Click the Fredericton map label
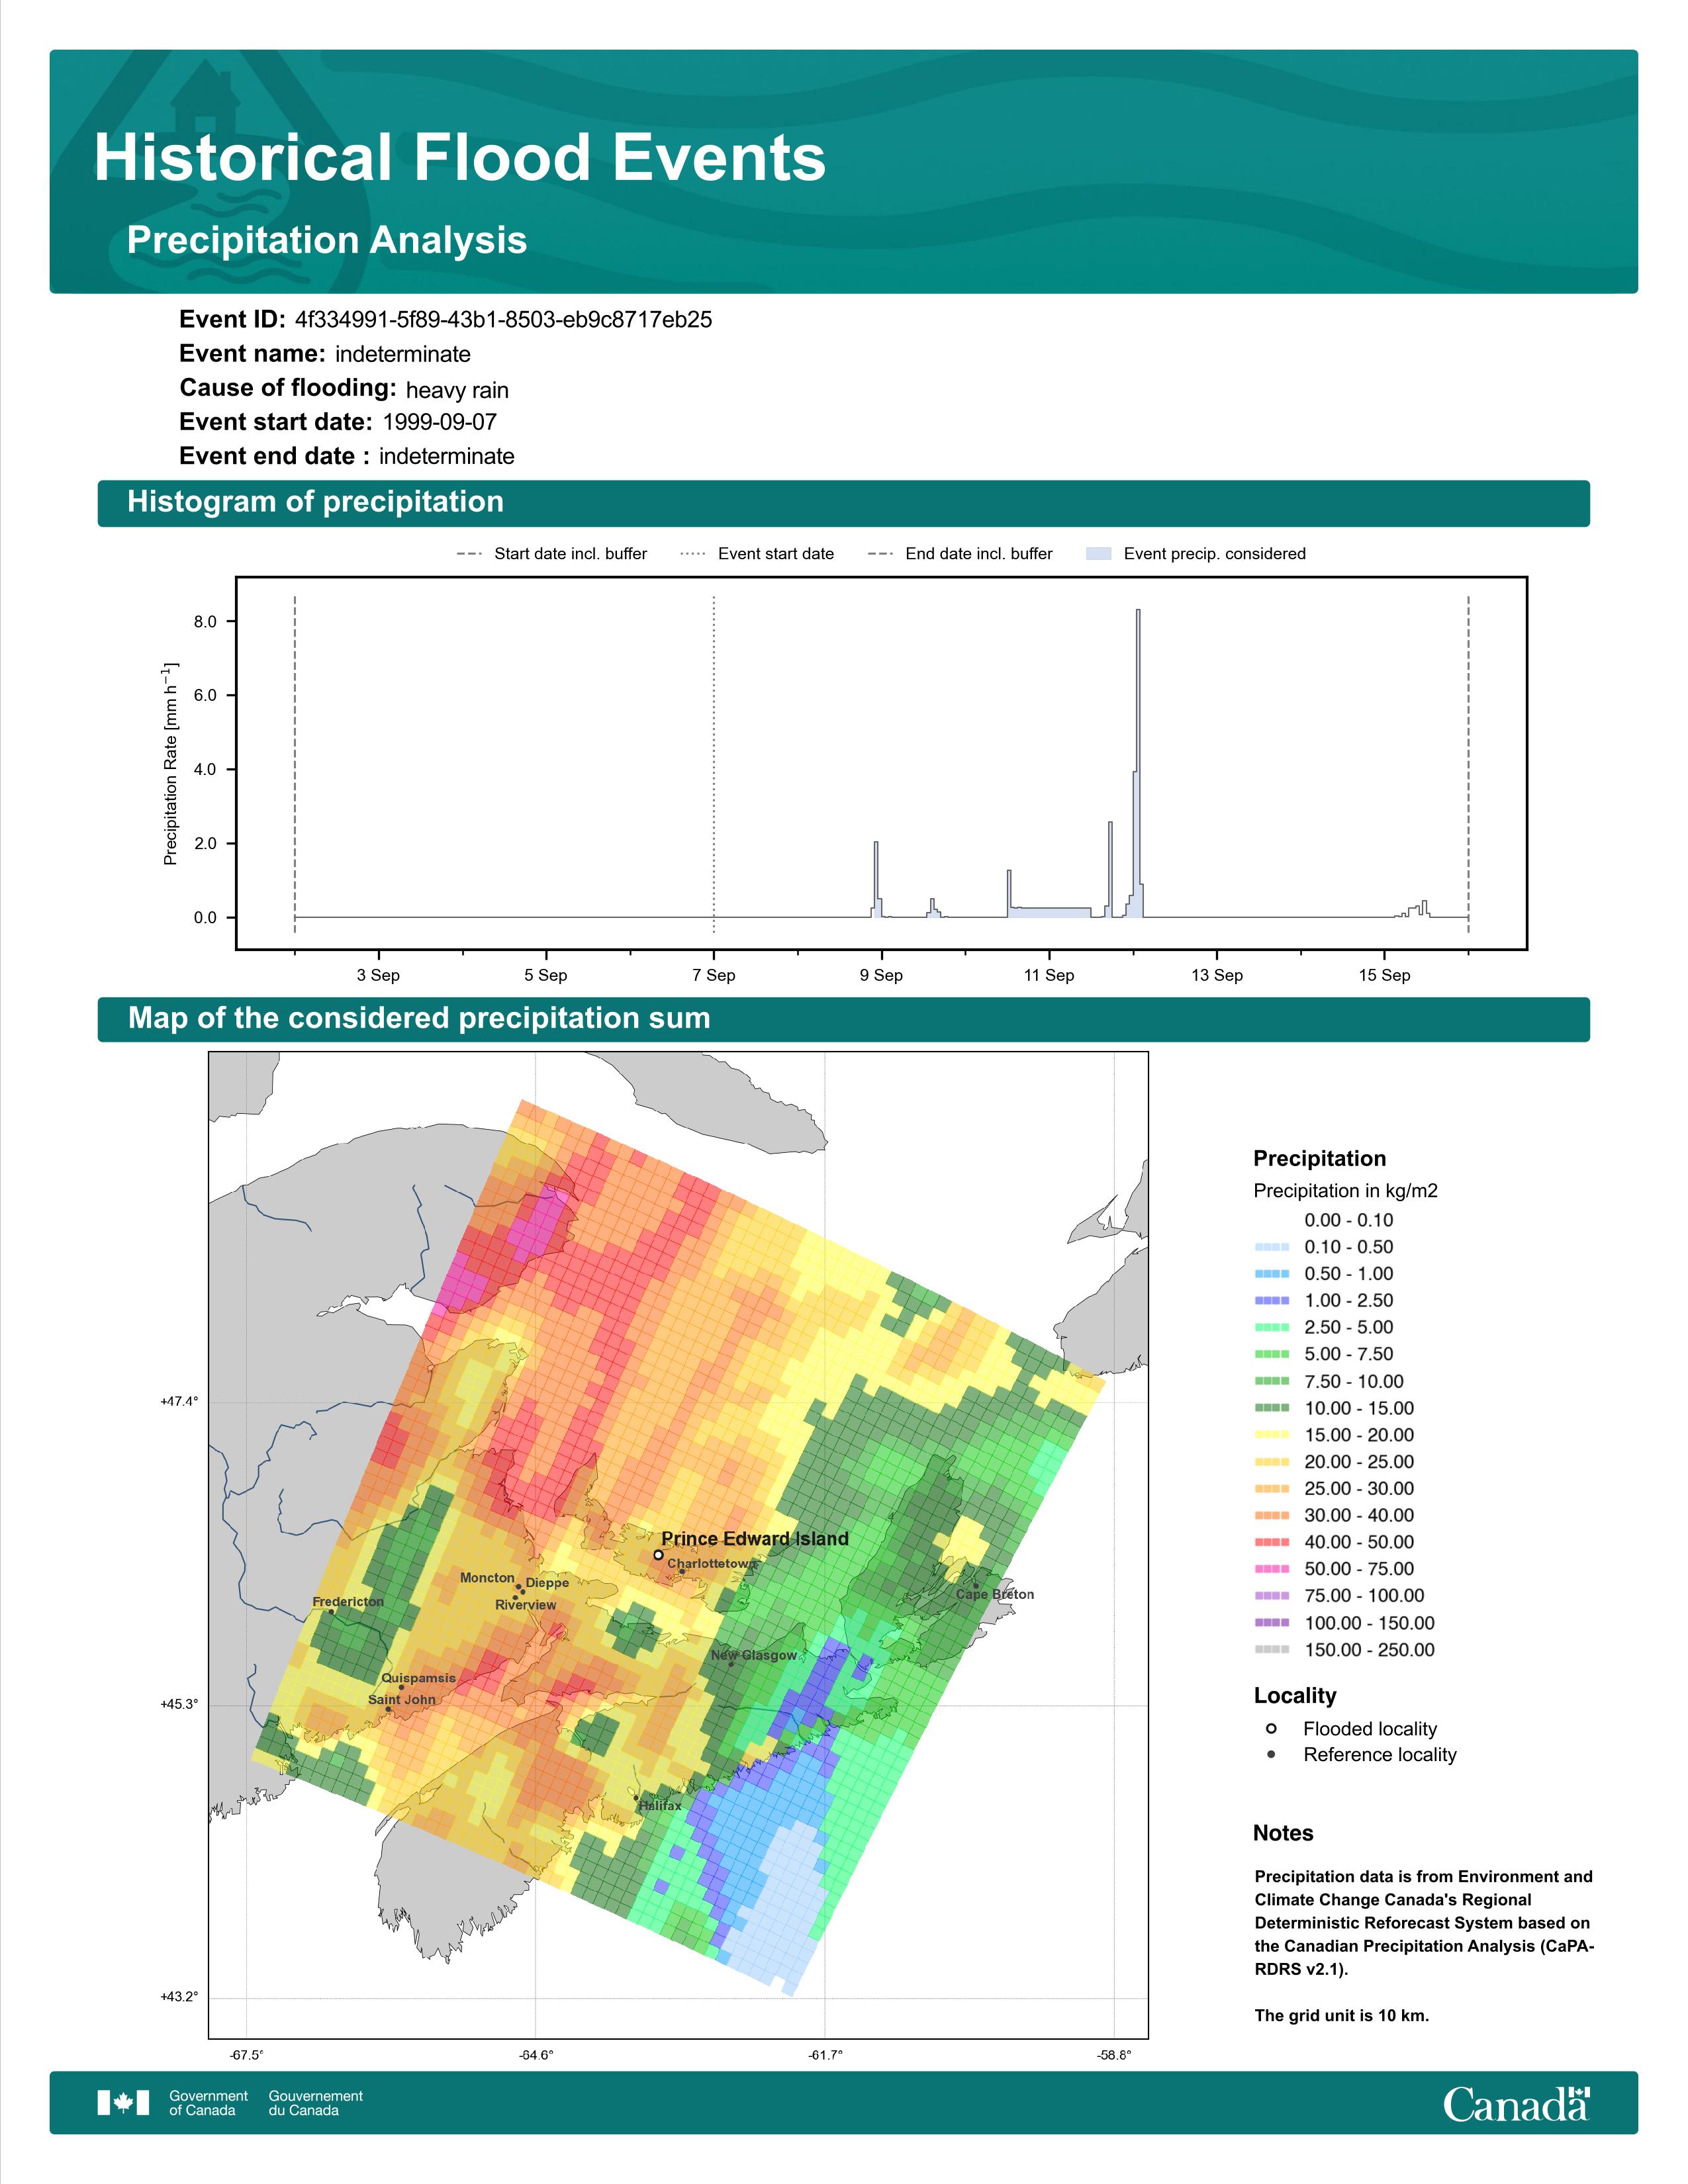Viewport: 1688px width, 2184px height. (348, 1602)
